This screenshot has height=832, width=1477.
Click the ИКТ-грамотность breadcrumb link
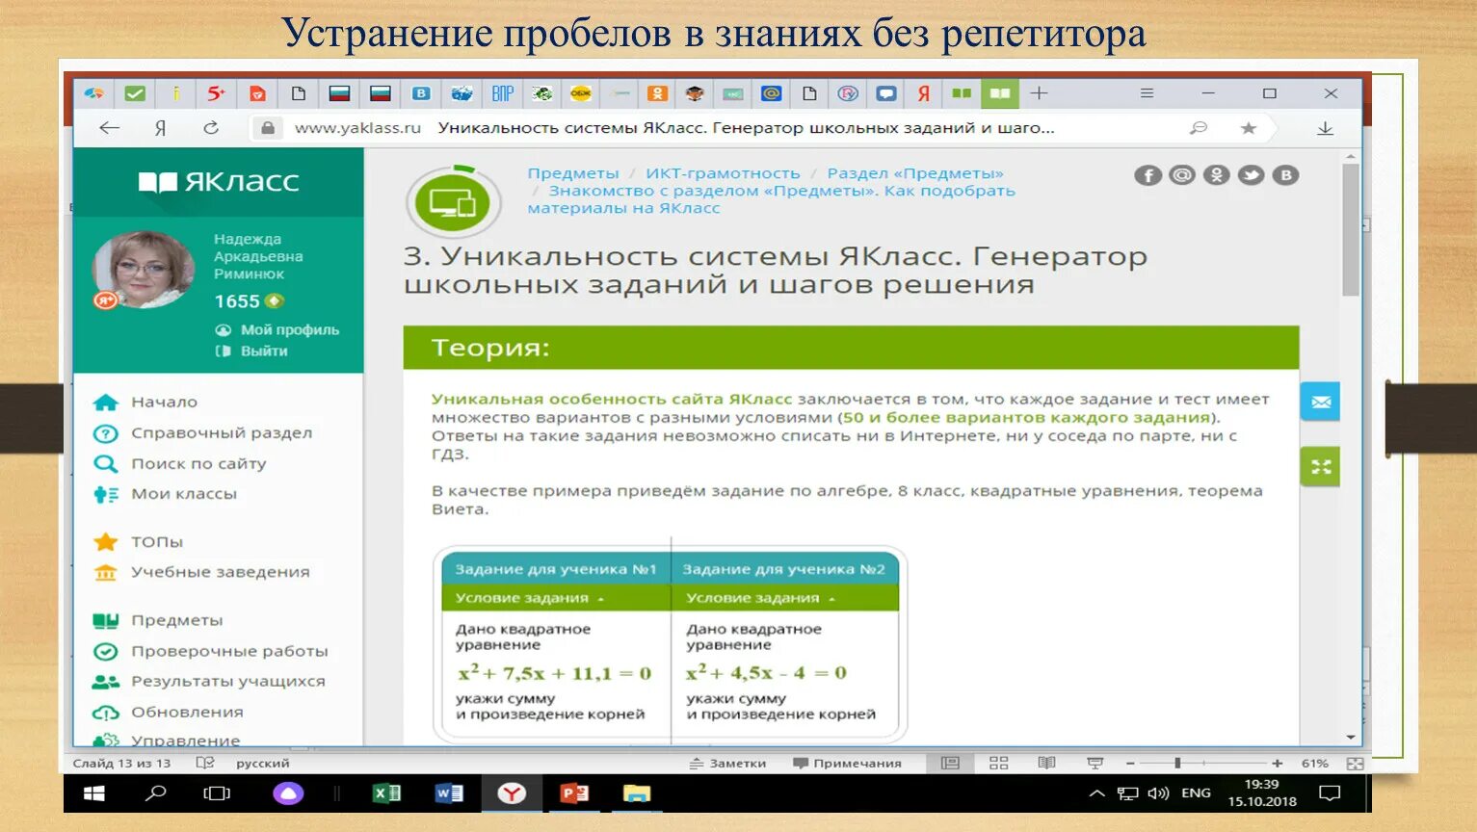pyautogui.click(x=723, y=173)
